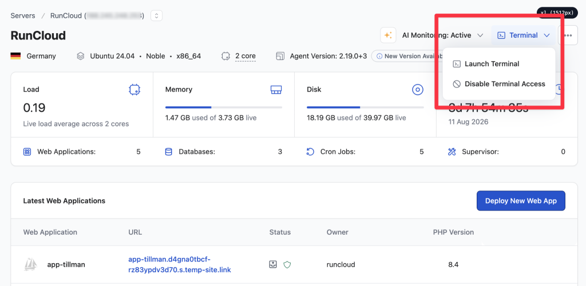
Task: Click the RunCloud page title
Action: 38,35
